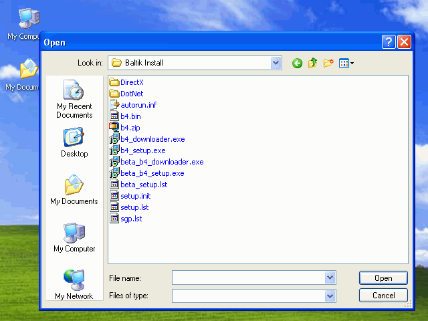The image size is (428, 321).
Task: Select file name text setup.init
Action: pos(135,196)
